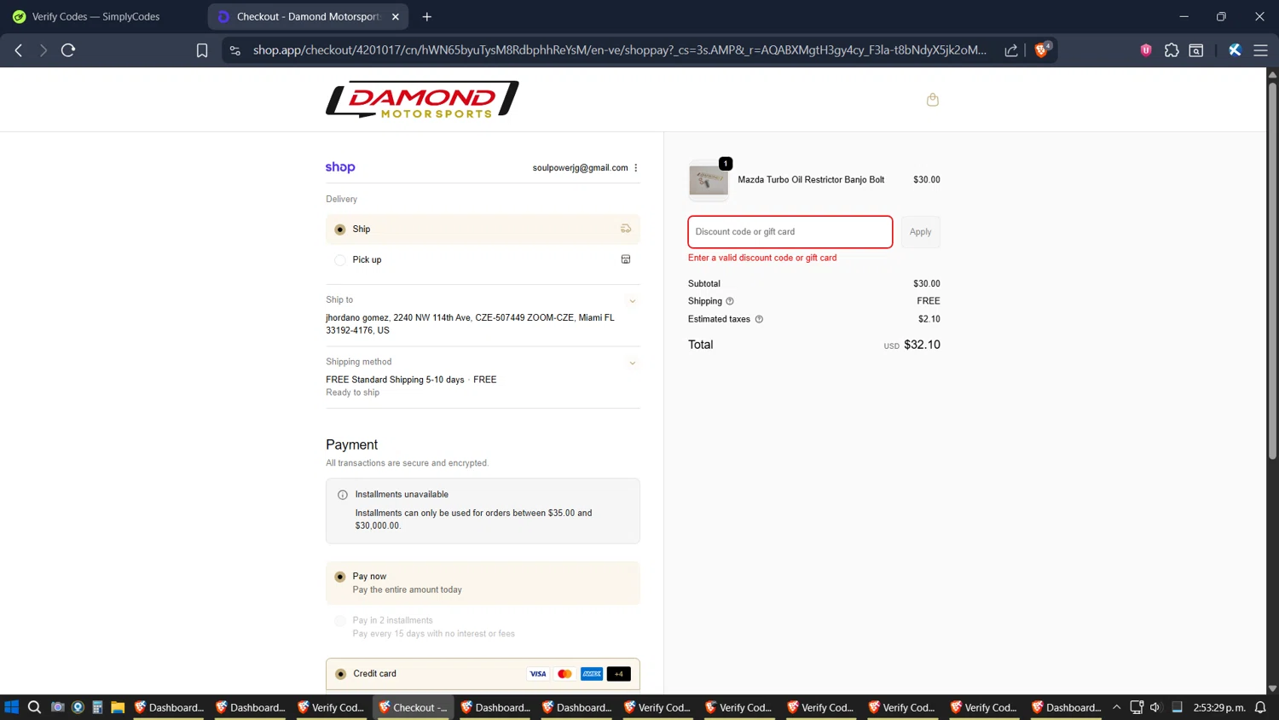Click the Mazda Turbo Oil Restrictor Banjo Bolt name
The image size is (1279, 720).
point(811,180)
